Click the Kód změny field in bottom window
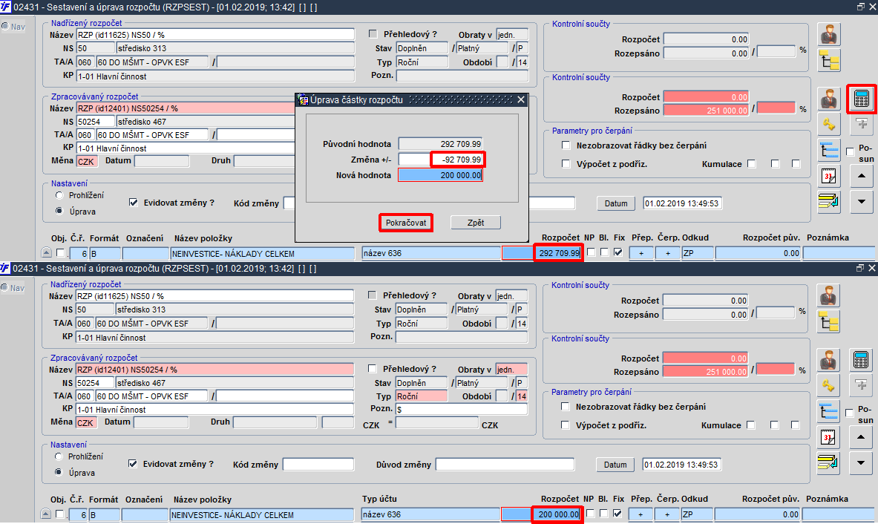The height and width of the screenshot is (524, 878). click(318, 464)
